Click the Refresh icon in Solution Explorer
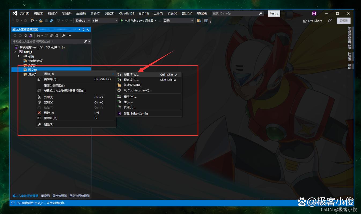 [x=46, y=36]
